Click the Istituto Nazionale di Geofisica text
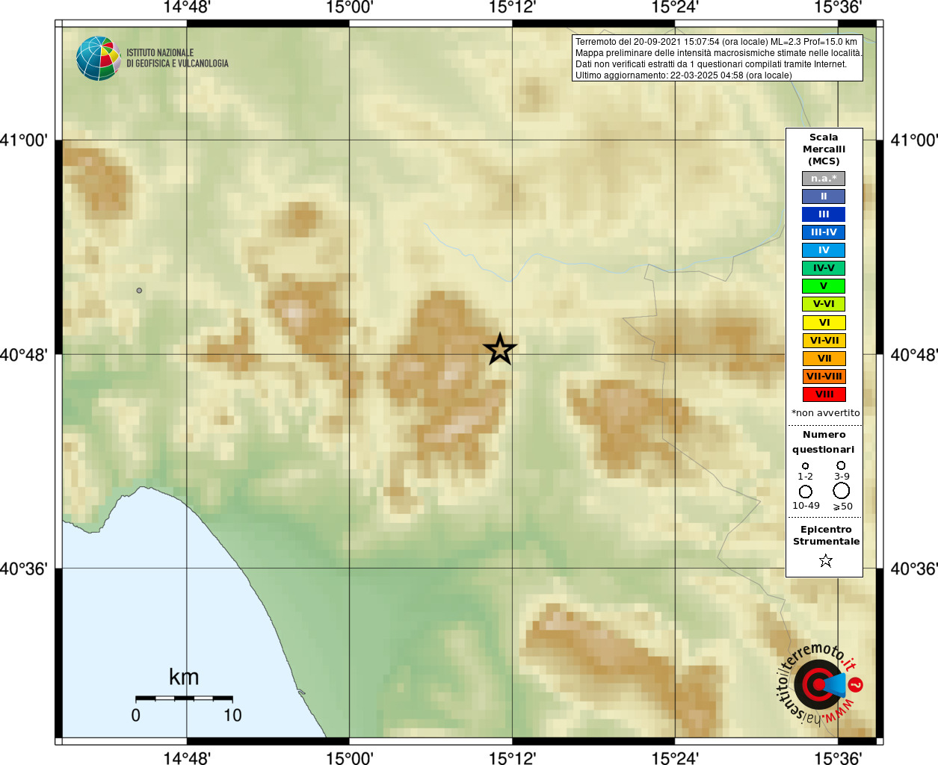The image size is (938, 765). (177, 58)
